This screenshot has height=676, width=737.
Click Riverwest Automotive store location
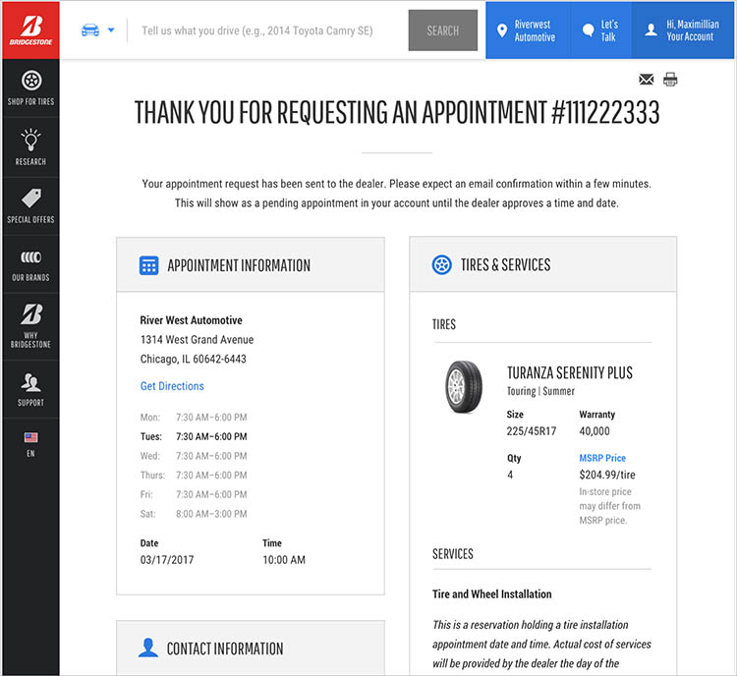tap(526, 30)
